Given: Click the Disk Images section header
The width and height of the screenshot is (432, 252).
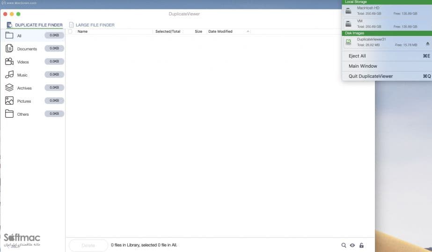Looking at the screenshot, I should [x=387, y=33].
